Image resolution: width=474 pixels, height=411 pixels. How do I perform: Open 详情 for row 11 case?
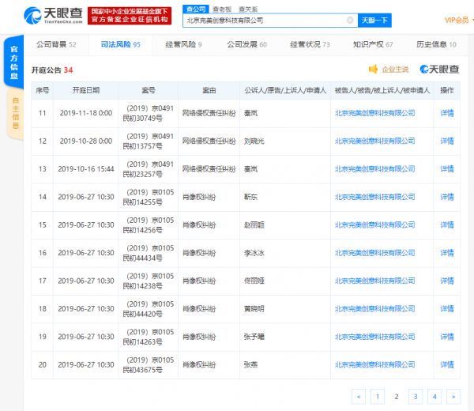pyautogui.click(x=447, y=113)
